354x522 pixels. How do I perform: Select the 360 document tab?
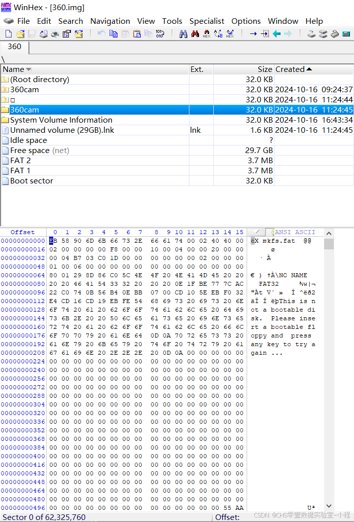[14, 47]
